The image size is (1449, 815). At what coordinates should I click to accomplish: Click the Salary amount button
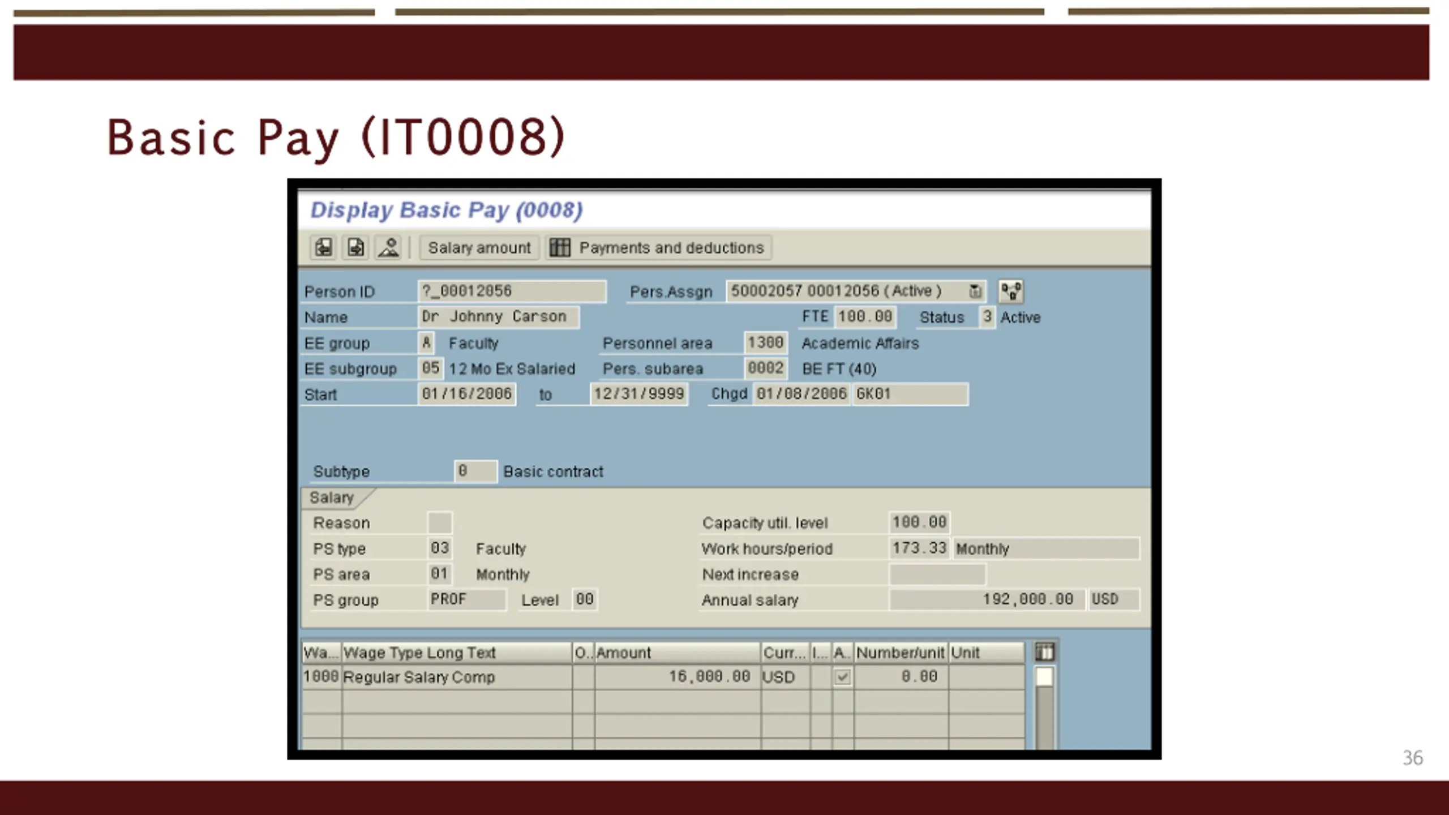pyautogui.click(x=479, y=247)
